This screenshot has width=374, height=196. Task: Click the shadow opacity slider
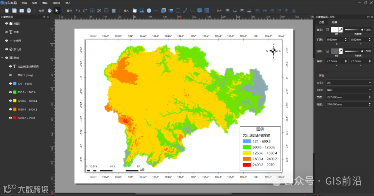click(354, 51)
